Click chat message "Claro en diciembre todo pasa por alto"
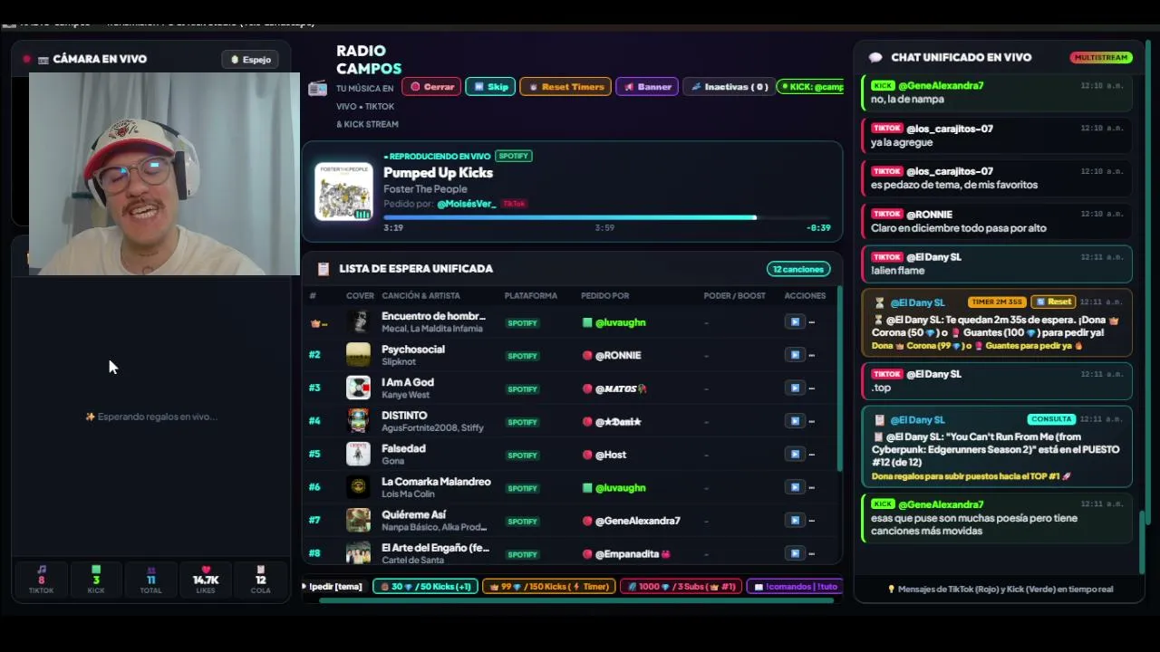 [959, 228]
